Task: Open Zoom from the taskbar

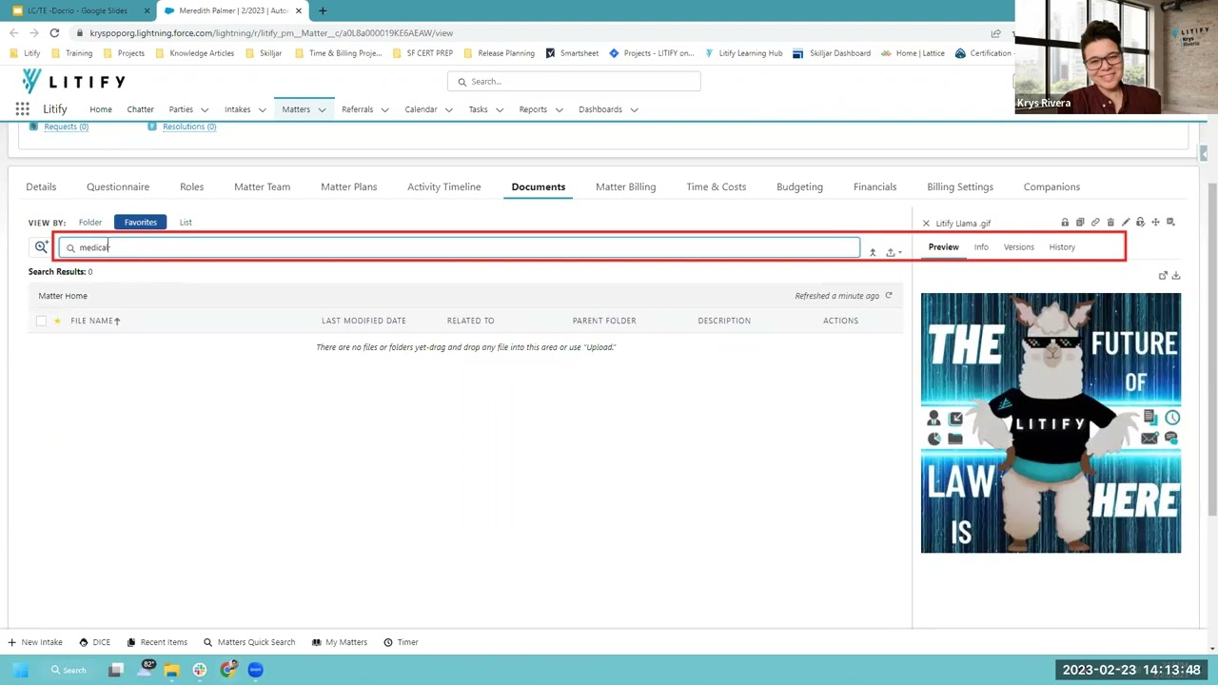Action: tap(255, 670)
